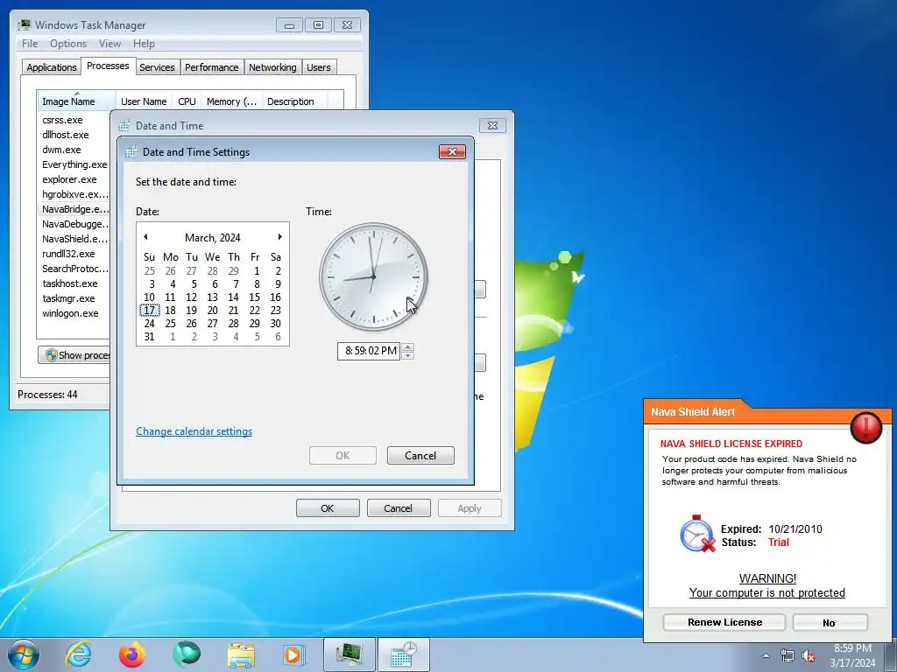Click the red alert icon in Nava Shield
This screenshot has height=672, width=897.
coord(866,427)
